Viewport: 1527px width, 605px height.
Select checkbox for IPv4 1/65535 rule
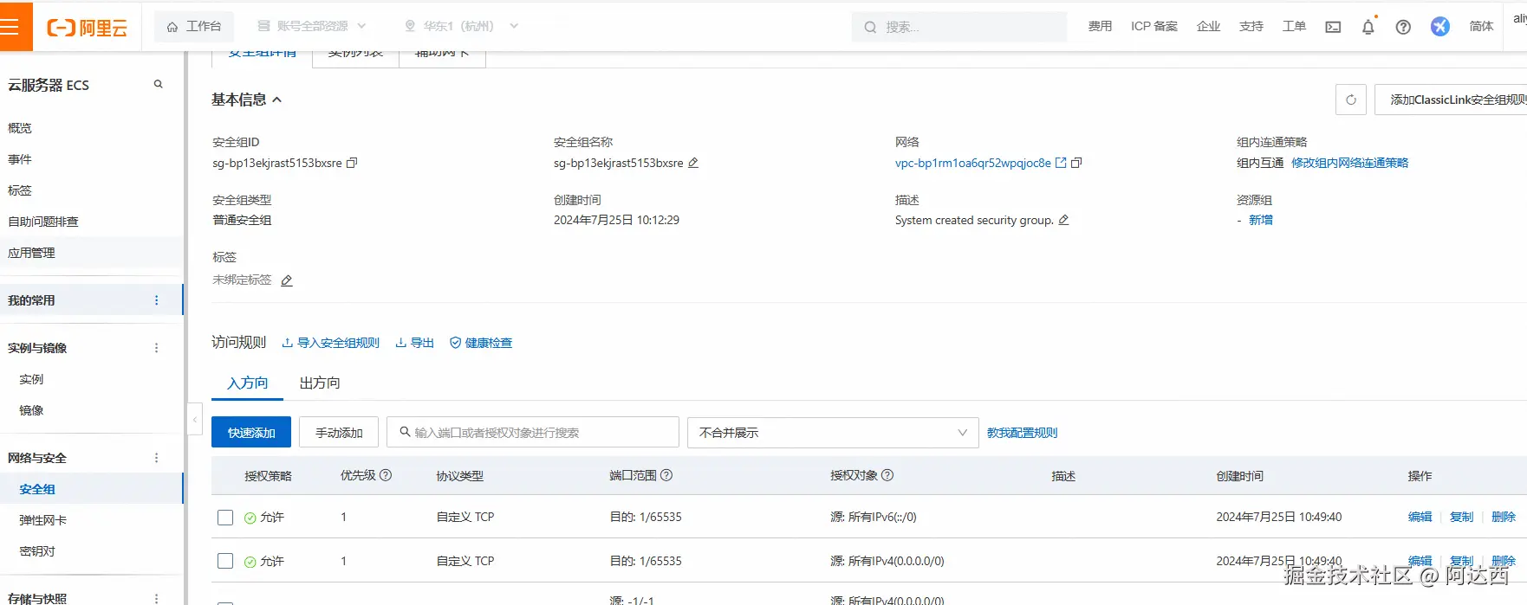click(x=225, y=561)
